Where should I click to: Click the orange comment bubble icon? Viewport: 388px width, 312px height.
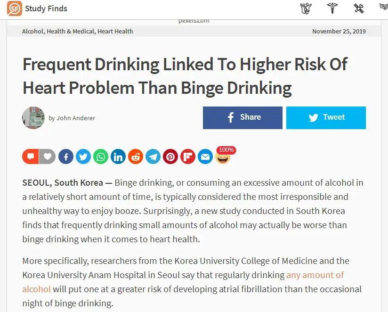tap(30, 156)
